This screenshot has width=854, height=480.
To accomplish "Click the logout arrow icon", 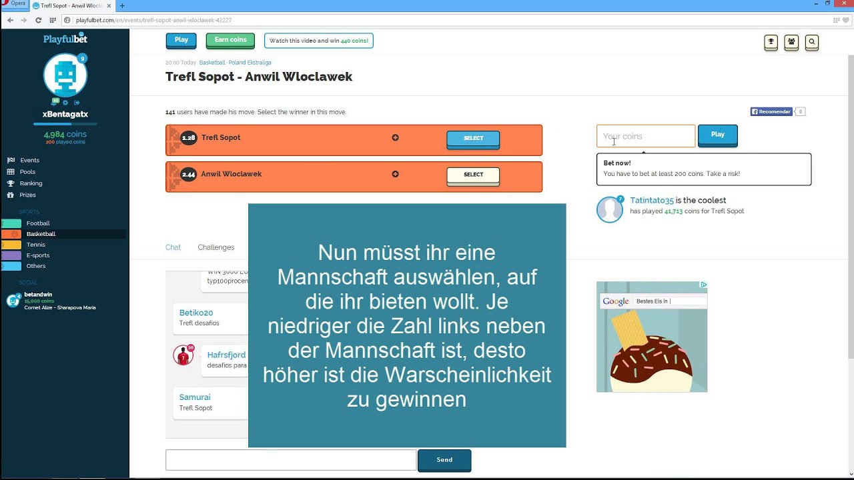I will 77,103.
